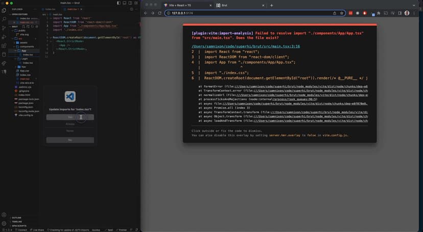
Task: Toggle Spell checker in the status bar
Action: (109, 230)
